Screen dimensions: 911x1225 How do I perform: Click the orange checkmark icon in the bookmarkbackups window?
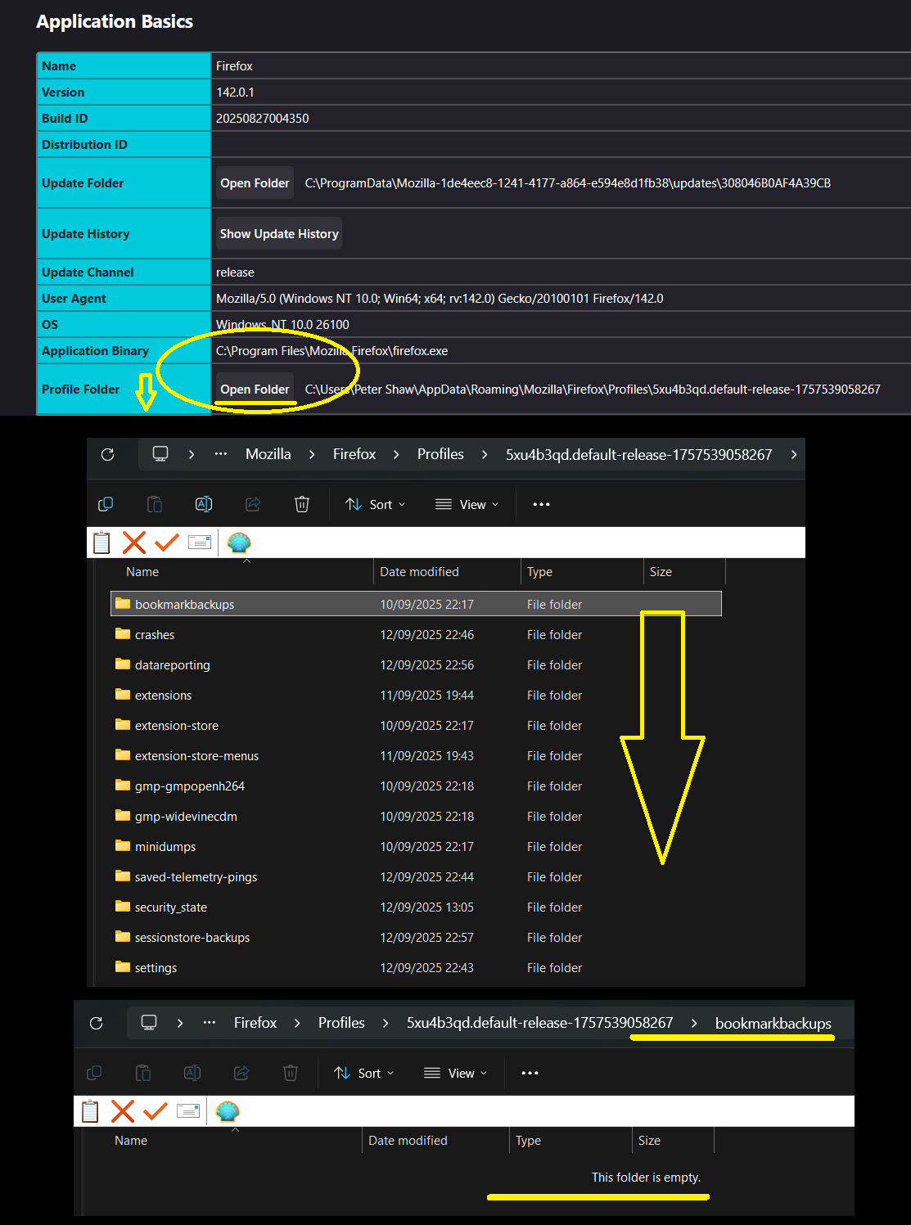[155, 1111]
